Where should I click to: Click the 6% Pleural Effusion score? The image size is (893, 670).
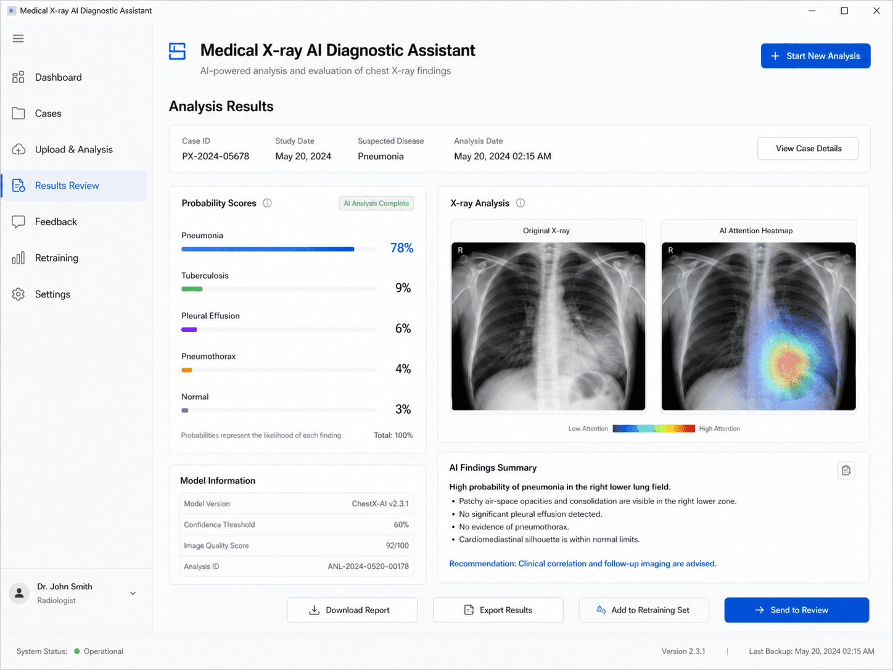tap(403, 329)
